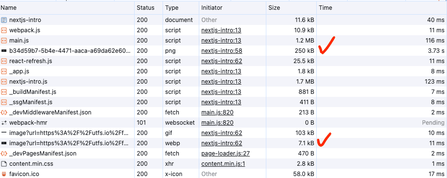Select the b34d59b7-5b4e-4471 png request name
Image resolution: width=447 pixels, height=178 pixels.
point(70,51)
